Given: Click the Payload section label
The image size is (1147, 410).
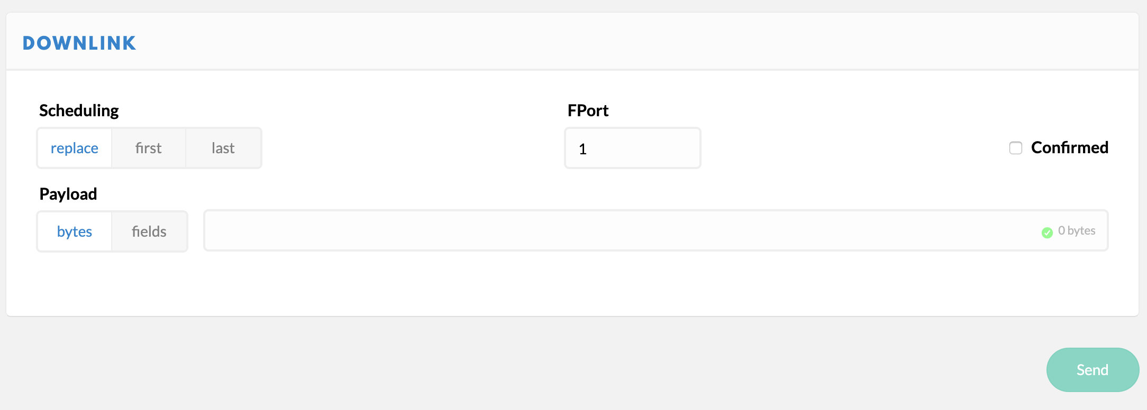Looking at the screenshot, I should (x=68, y=193).
